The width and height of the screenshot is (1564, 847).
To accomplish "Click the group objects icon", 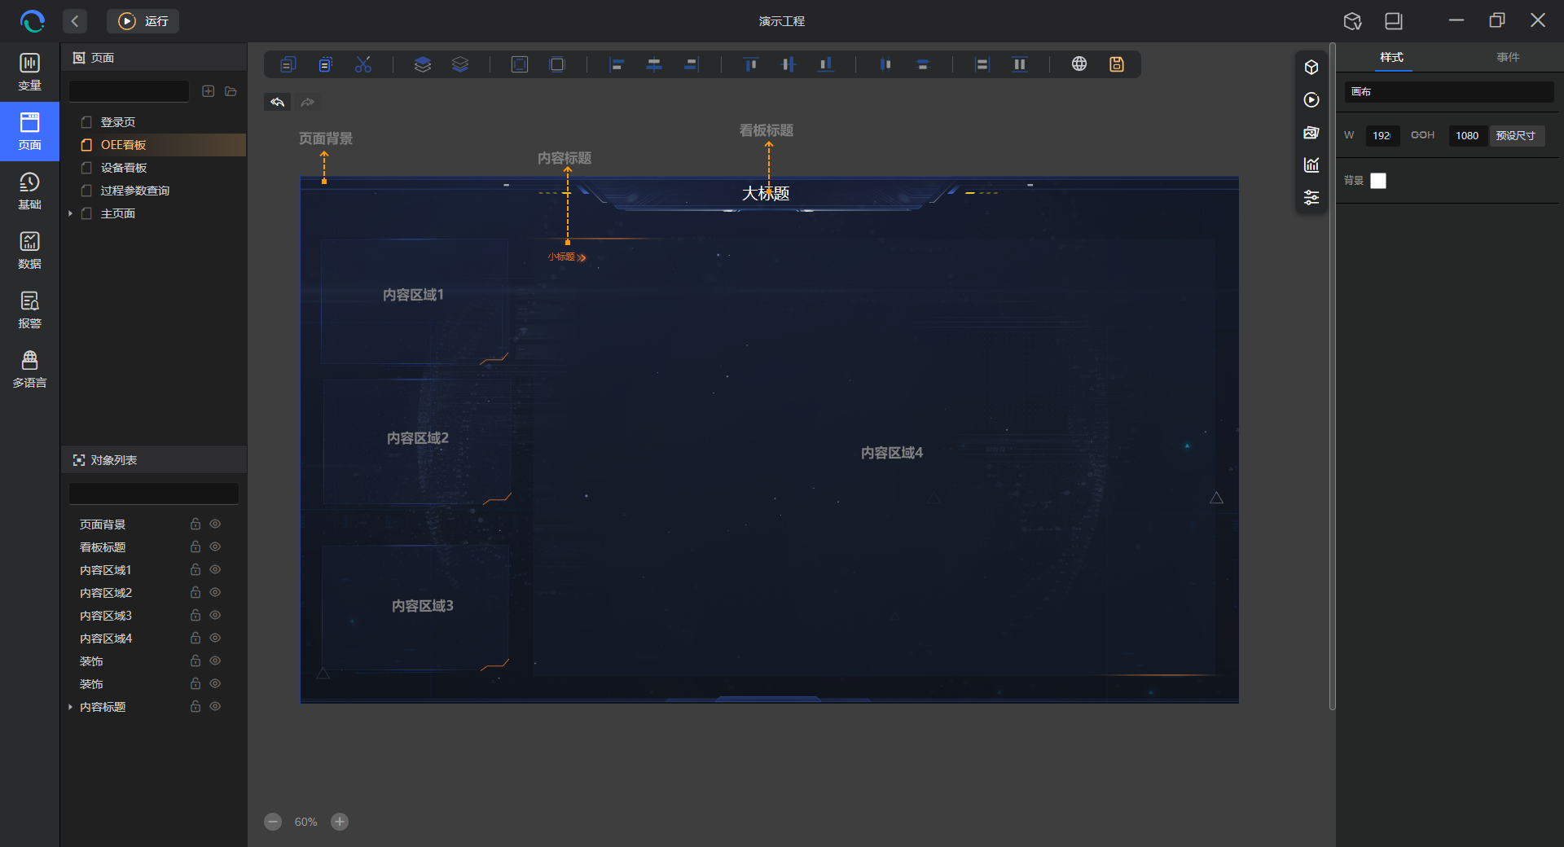I will coord(520,64).
